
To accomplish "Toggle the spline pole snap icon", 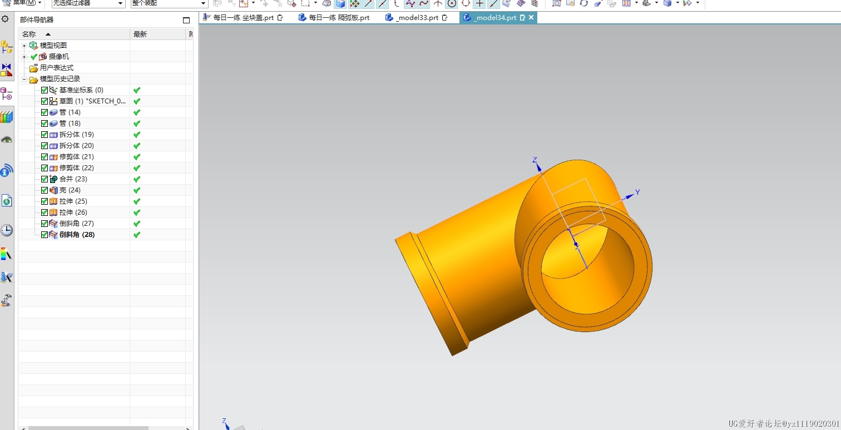I will 410,3.
